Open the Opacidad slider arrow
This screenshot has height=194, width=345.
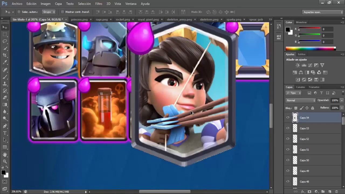pyautogui.click(x=342, y=100)
